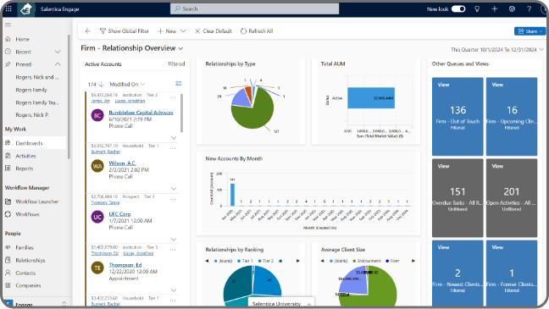Open the Firm - Relationship Overview dropdown

tap(180, 48)
